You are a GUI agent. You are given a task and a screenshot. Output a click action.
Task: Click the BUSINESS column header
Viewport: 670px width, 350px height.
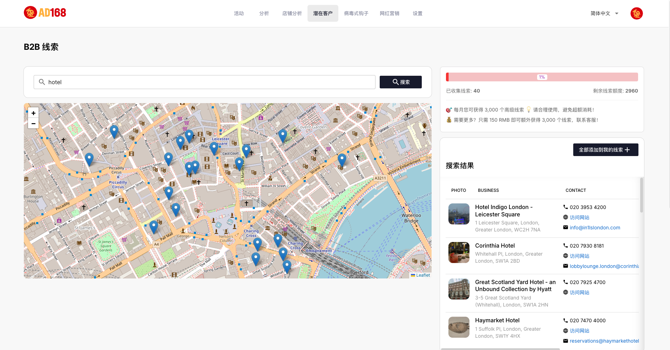488,190
